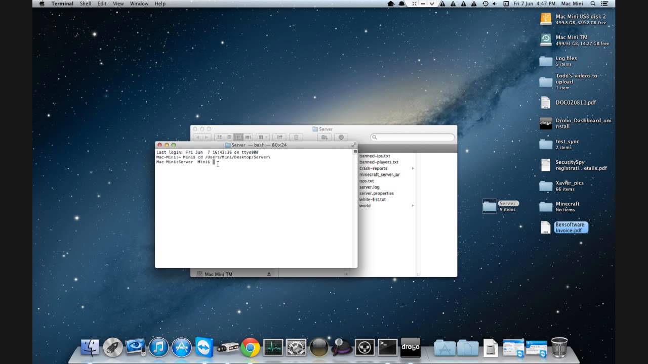The image size is (648, 364).
Task: Click the Terminal scrollbar split-pane button
Action: [355, 151]
